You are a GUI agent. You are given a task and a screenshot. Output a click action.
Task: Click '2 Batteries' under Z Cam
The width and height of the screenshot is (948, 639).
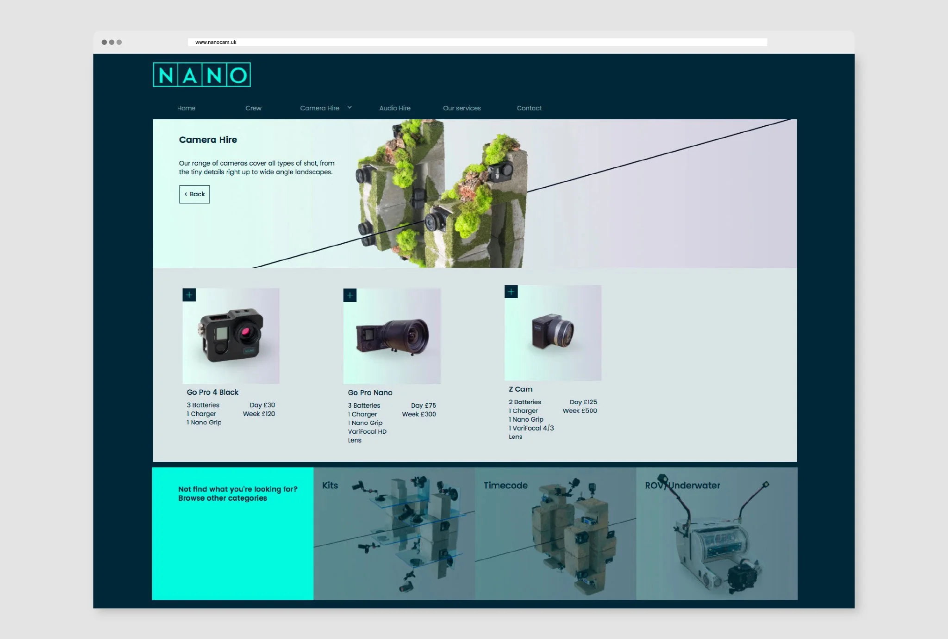pos(525,402)
